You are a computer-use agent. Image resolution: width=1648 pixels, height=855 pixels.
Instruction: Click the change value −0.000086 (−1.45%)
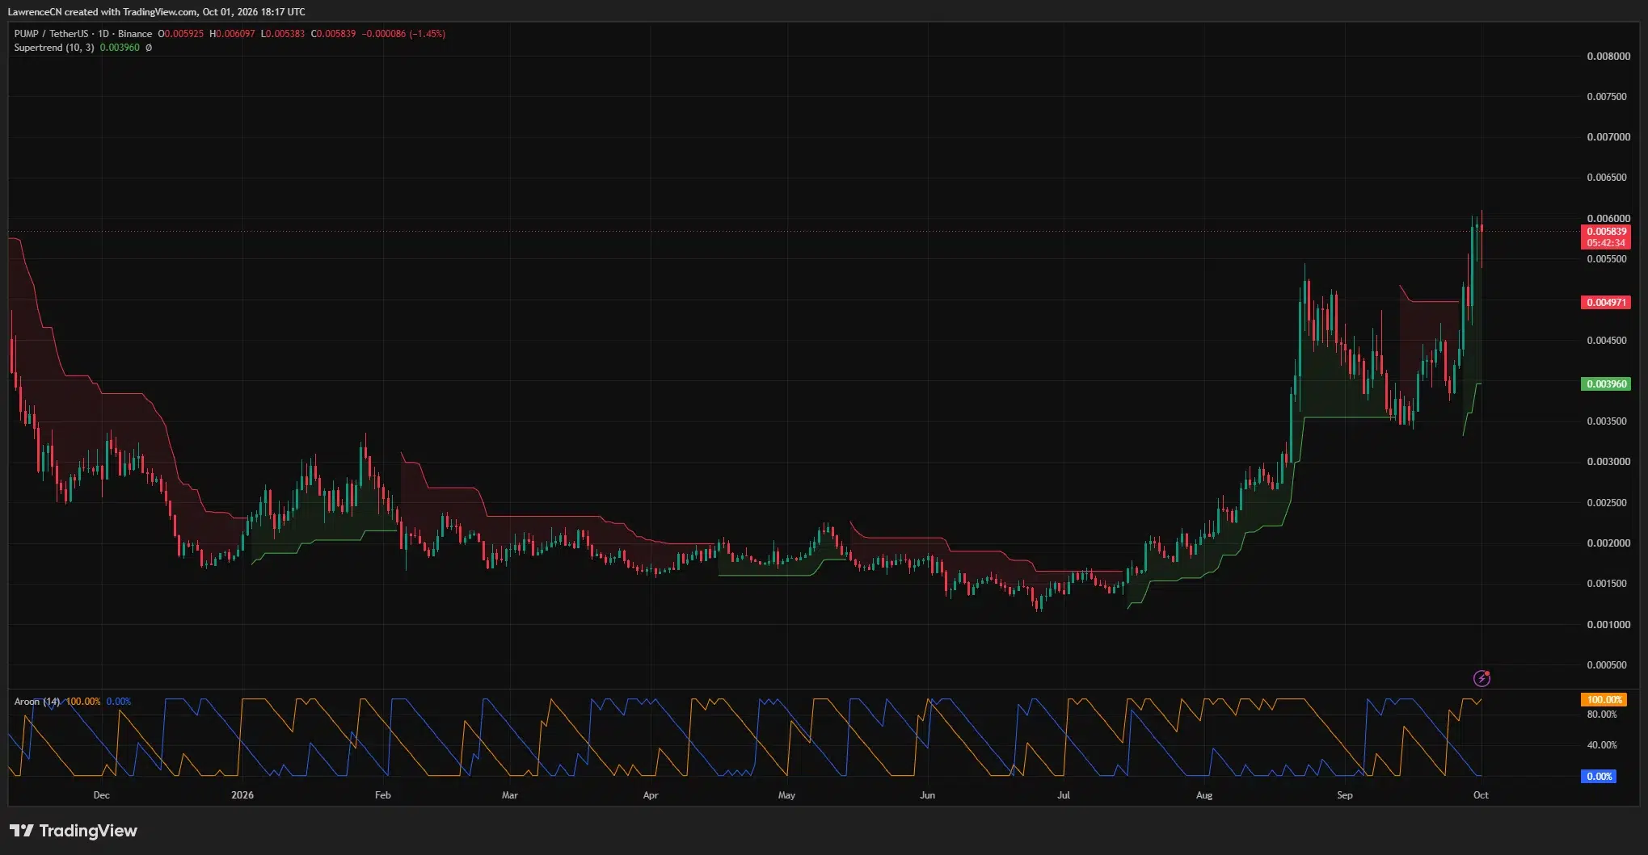403,34
